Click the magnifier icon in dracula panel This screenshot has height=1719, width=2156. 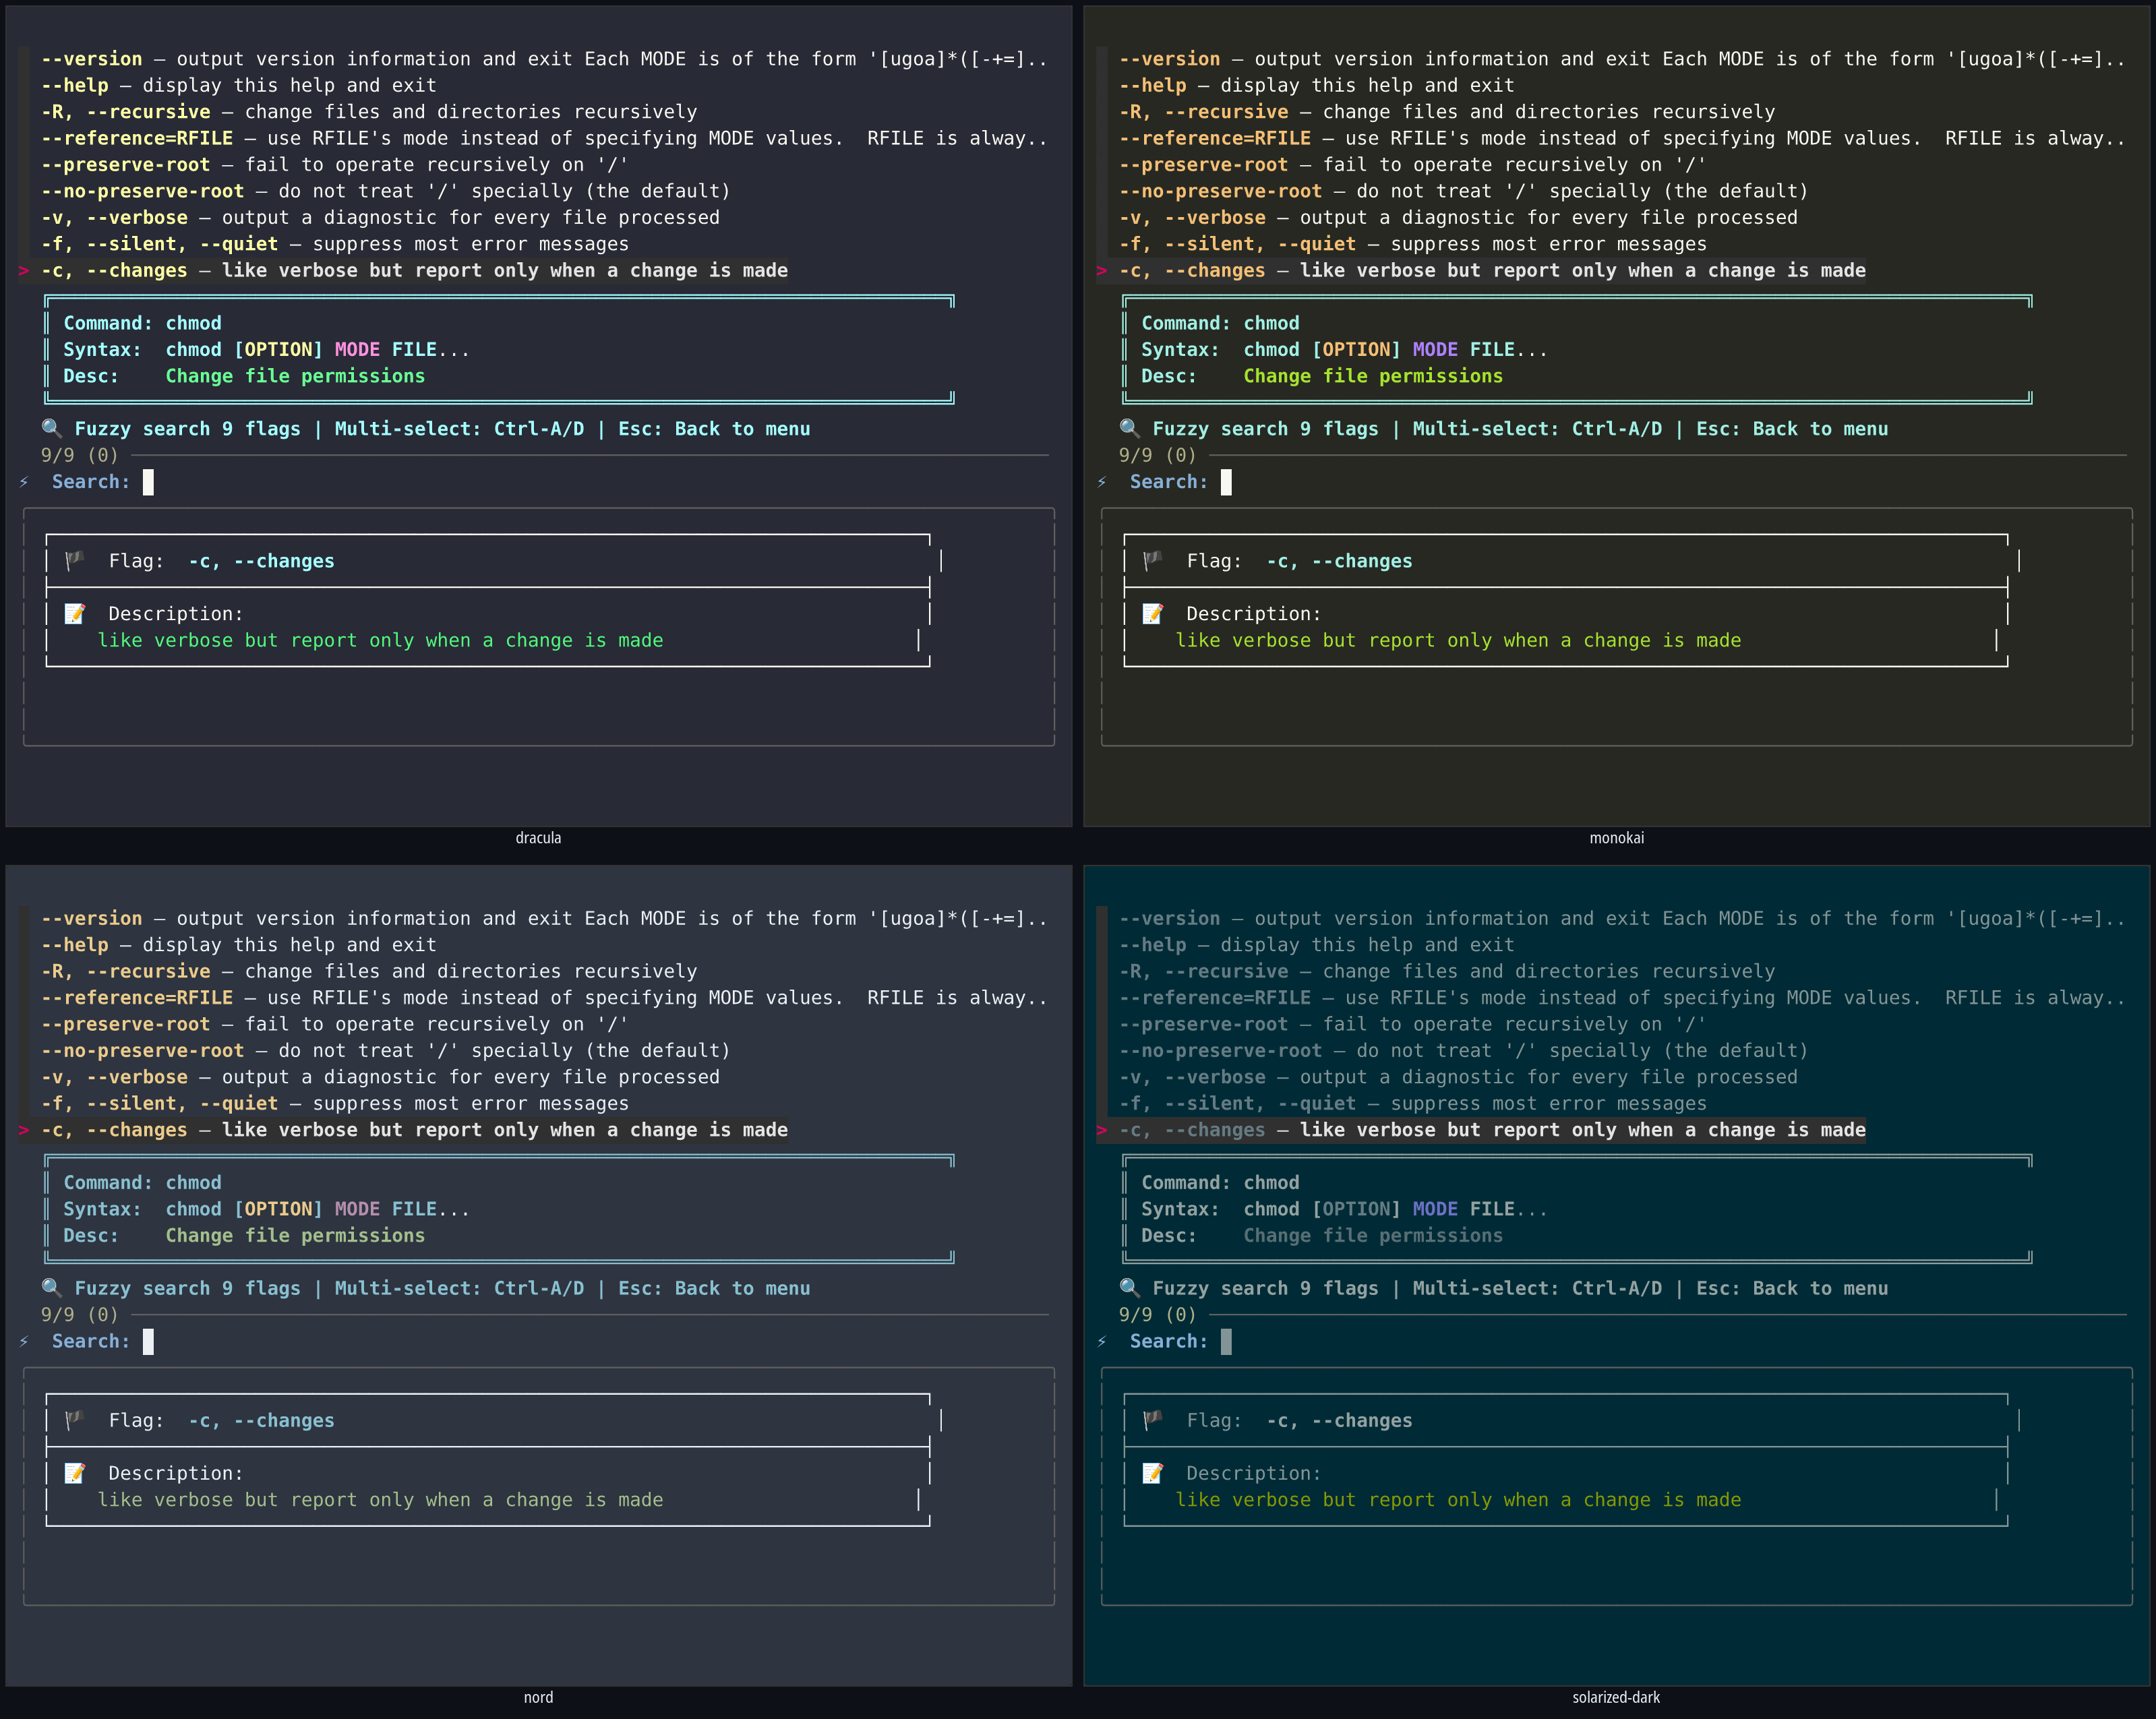(x=52, y=428)
